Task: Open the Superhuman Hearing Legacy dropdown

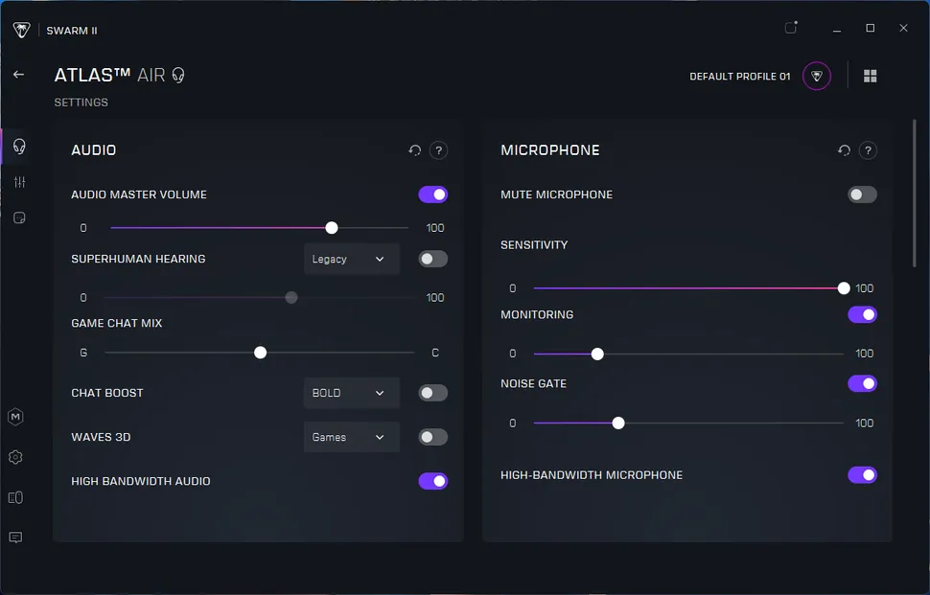Action: tap(351, 259)
